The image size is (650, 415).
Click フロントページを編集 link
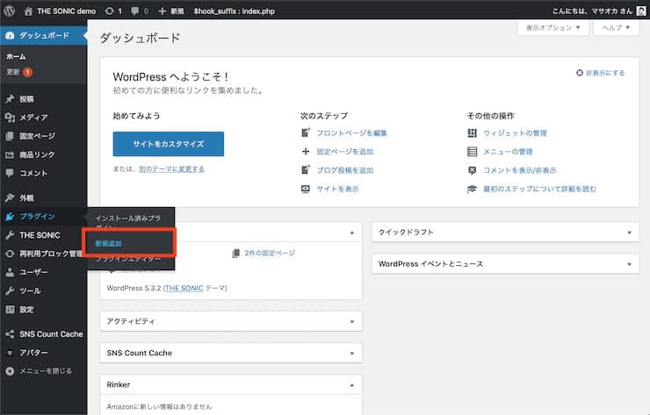[x=352, y=133]
